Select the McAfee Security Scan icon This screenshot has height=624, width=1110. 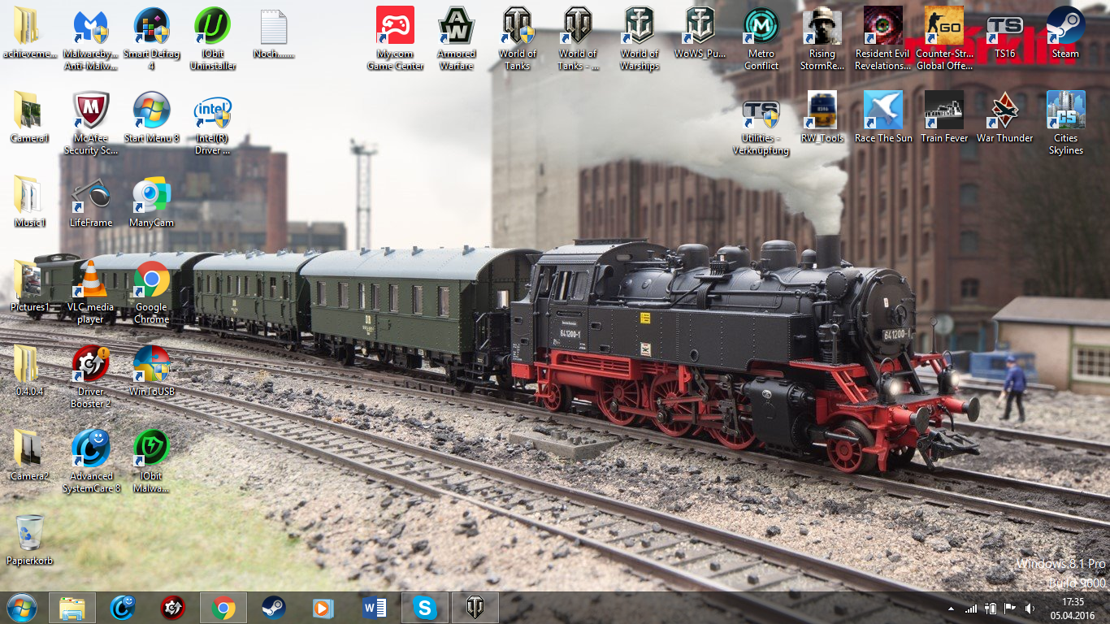pyautogui.click(x=90, y=112)
